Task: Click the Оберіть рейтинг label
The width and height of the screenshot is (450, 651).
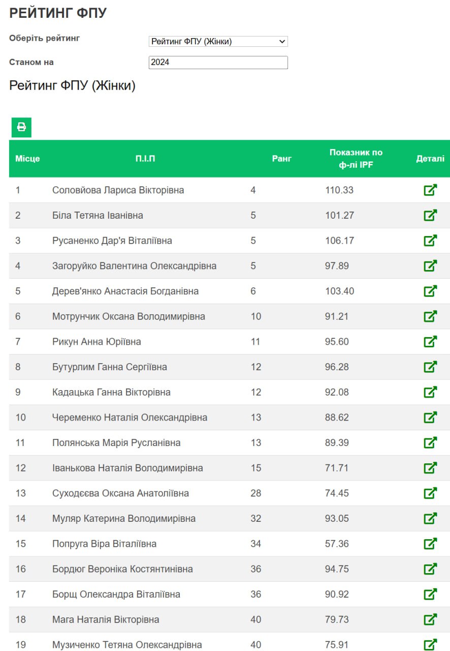Action: coord(45,38)
